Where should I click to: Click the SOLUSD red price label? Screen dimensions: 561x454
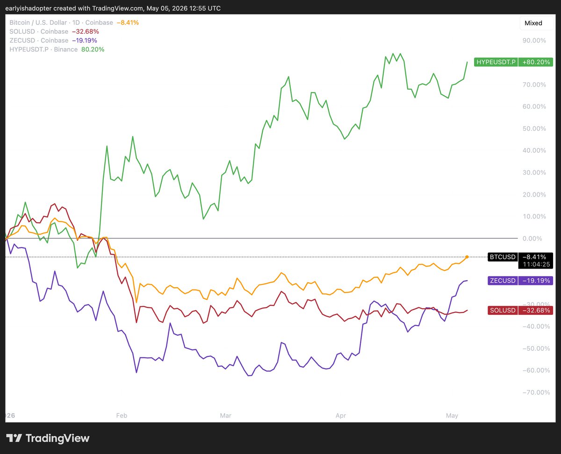point(503,310)
